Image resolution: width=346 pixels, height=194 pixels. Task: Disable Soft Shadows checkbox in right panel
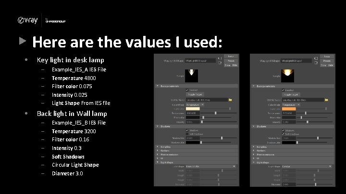pyautogui.click(x=283, y=134)
